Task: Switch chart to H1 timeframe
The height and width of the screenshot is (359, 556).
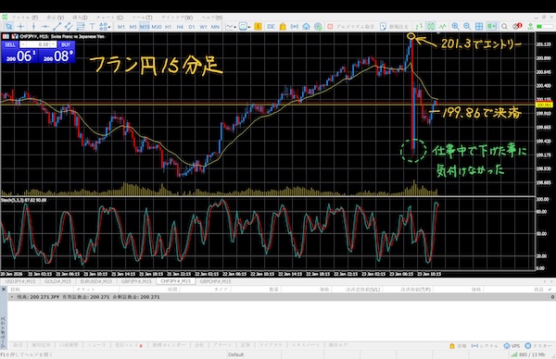Action: (168, 27)
